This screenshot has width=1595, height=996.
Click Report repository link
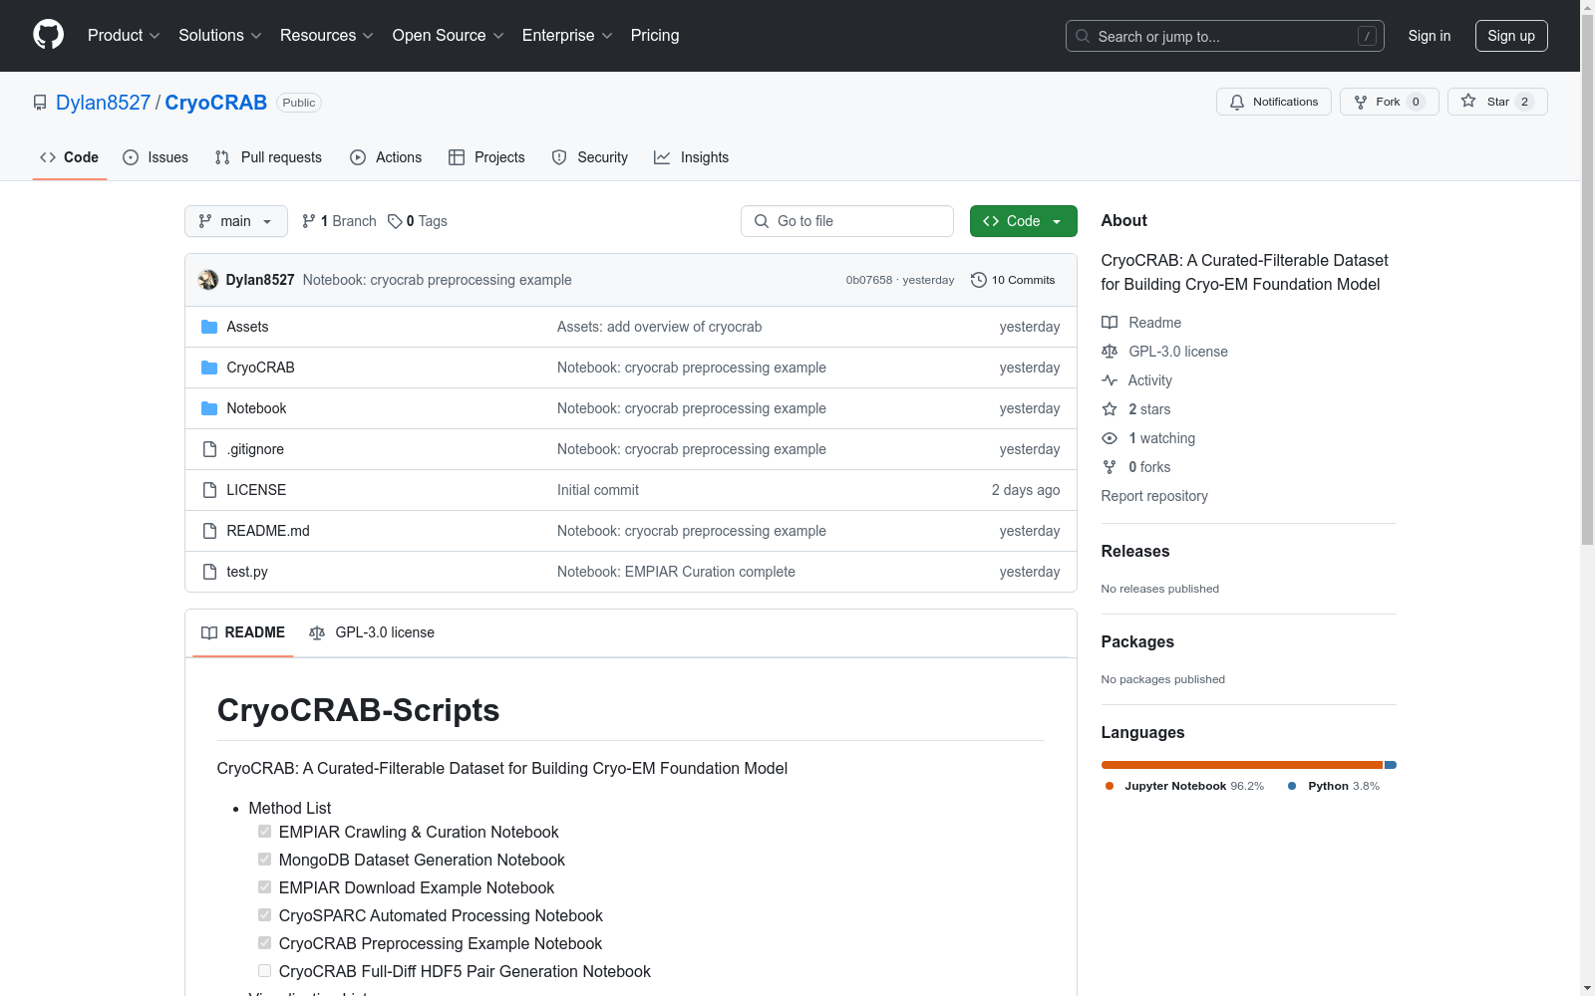pyautogui.click(x=1154, y=496)
